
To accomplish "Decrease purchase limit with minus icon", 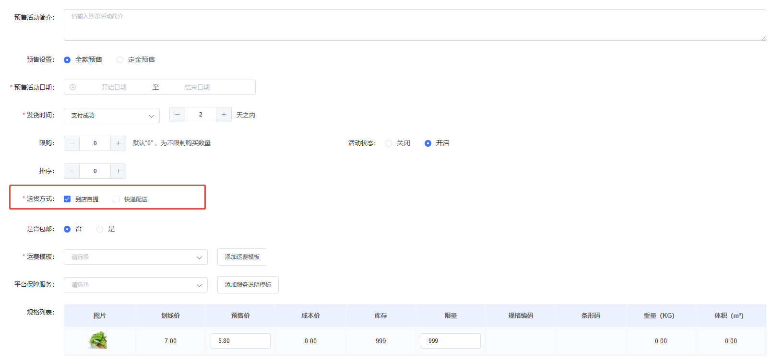I will [72, 143].
